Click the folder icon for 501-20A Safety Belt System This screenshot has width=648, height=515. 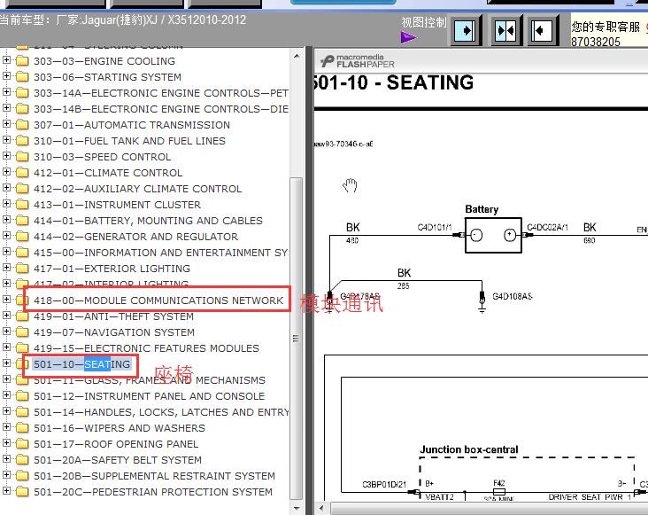pos(22,460)
